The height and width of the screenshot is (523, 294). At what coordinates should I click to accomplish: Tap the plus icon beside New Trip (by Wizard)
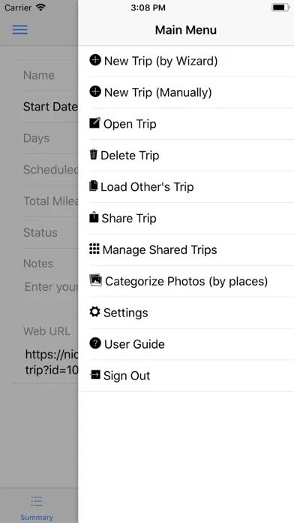[95, 60]
